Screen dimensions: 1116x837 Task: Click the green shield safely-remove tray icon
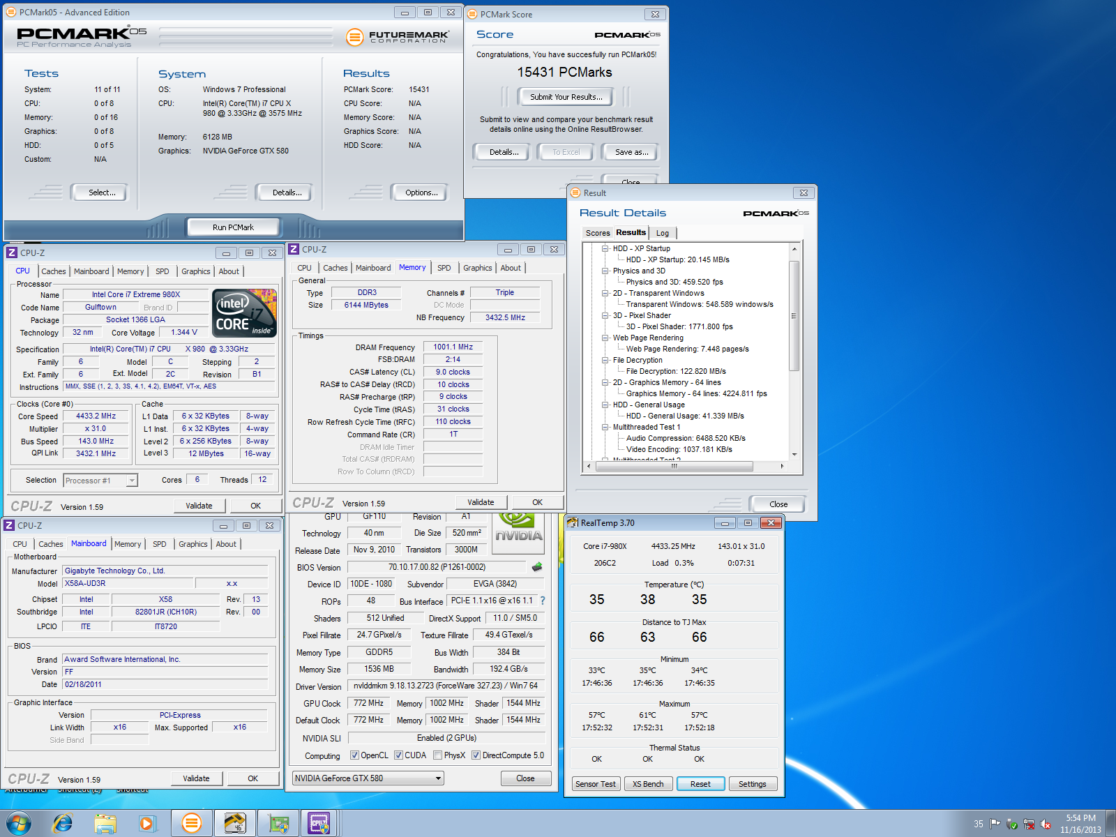1012,824
